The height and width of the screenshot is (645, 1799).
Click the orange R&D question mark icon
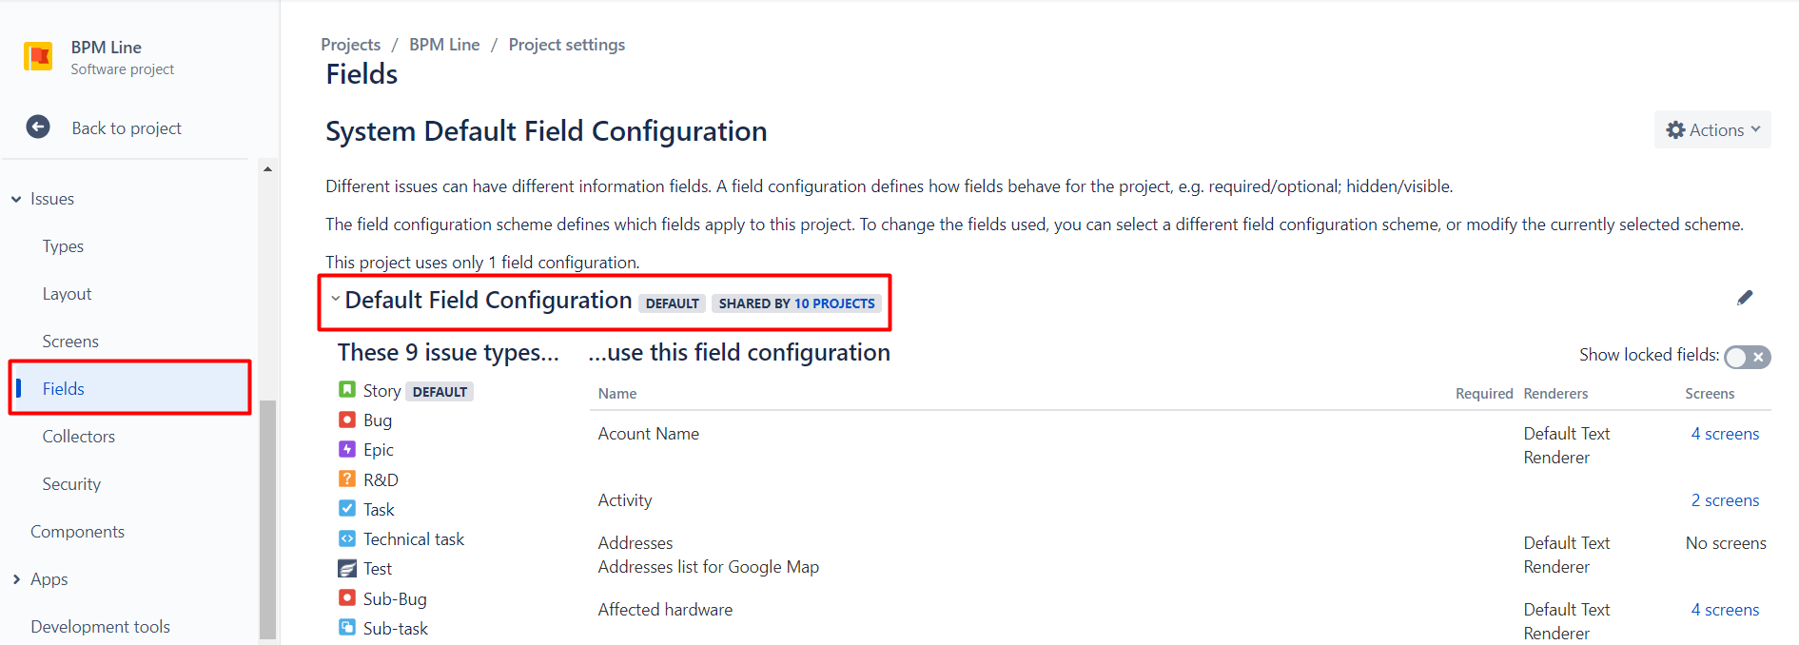point(347,479)
